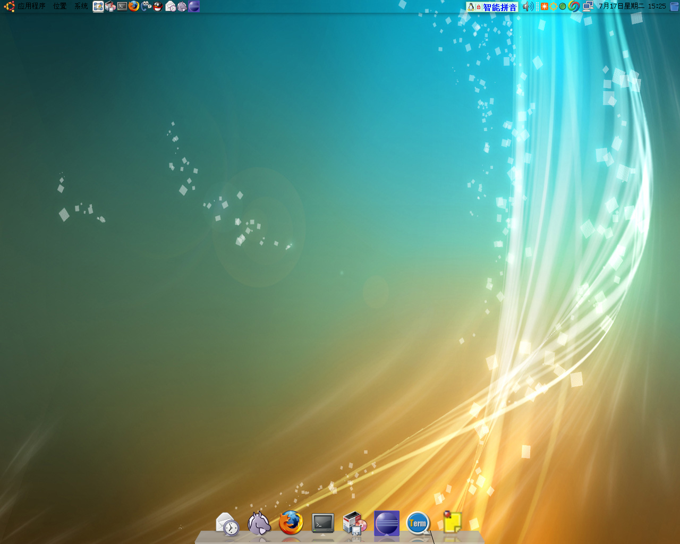Open the network monitor tray icon
Screen dimensions: 680x544
[588, 6]
